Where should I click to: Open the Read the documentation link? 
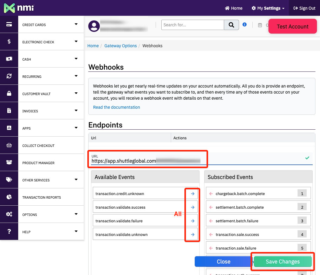click(116, 107)
